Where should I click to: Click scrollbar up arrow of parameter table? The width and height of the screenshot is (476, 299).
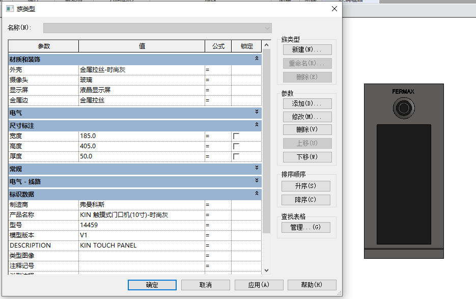coord(267,45)
